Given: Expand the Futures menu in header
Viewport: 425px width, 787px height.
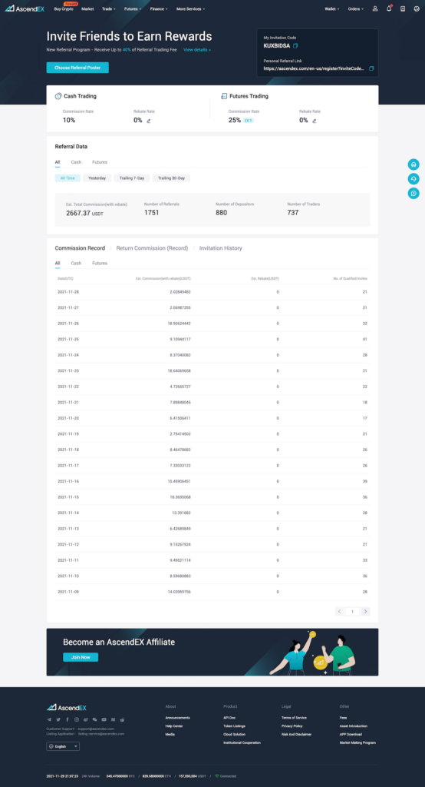Looking at the screenshot, I should [133, 9].
